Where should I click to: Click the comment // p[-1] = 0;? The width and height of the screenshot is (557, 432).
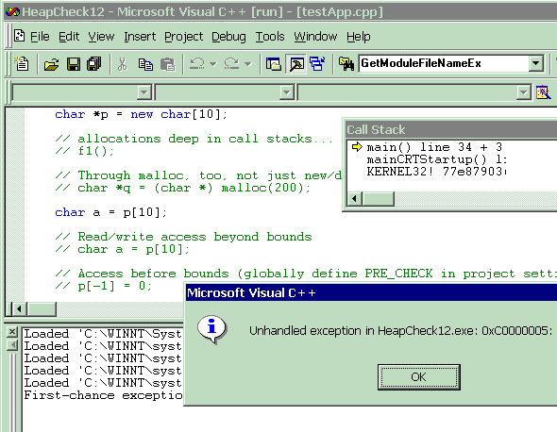tap(103, 286)
